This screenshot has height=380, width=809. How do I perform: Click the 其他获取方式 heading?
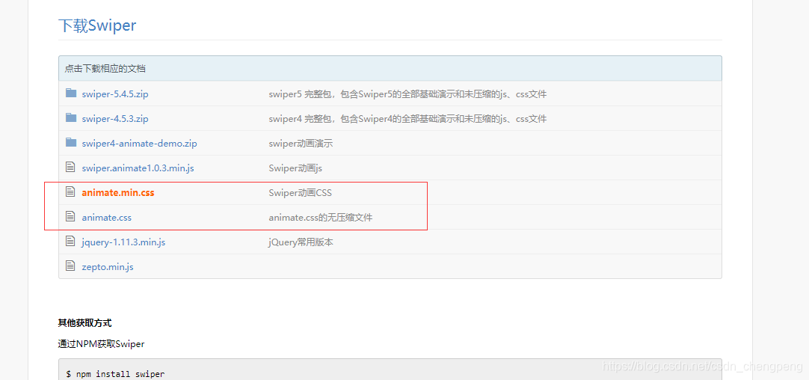(x=85, y=323)
